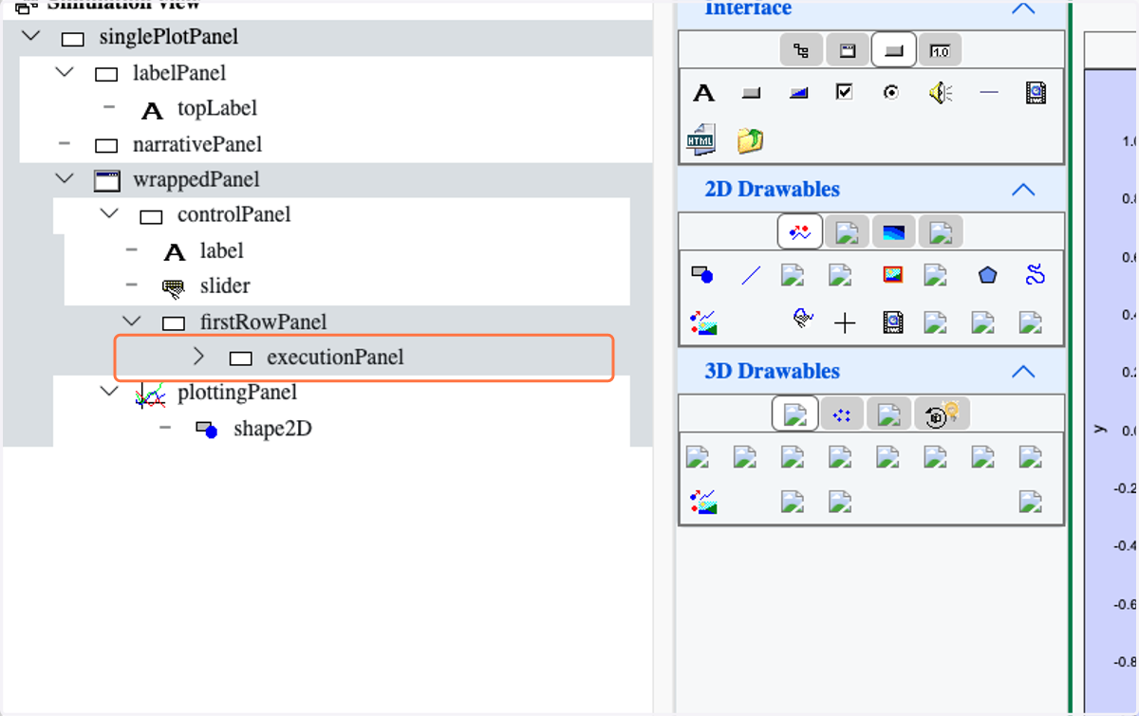The image size is (1139, 716).
Task: Collapse the wrappedPanel tree node
Action: coord(65,178)
